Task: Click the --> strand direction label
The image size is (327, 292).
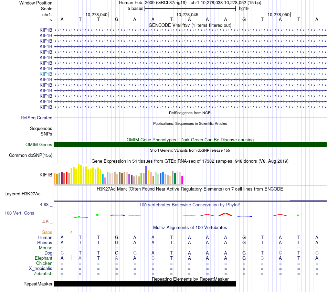Action: click(49, 20)
